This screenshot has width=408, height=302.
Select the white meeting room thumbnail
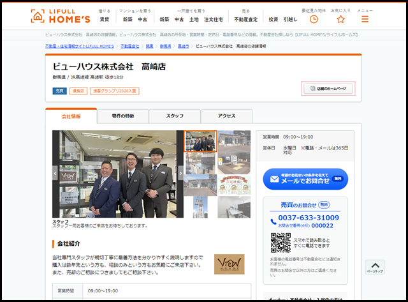click(x=234, y=207)
